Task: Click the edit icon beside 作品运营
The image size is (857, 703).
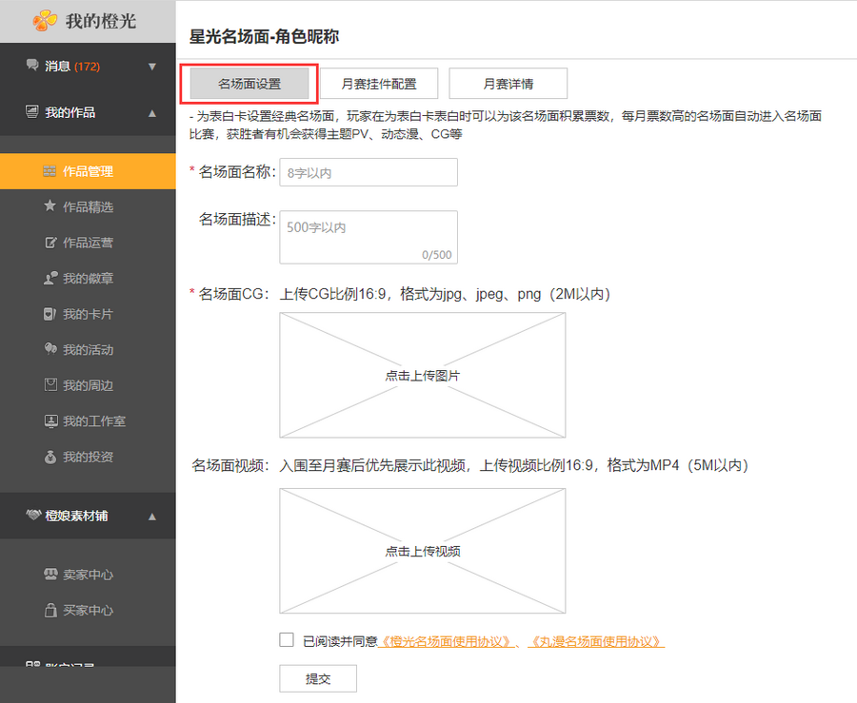Action: tap(50, 243)
